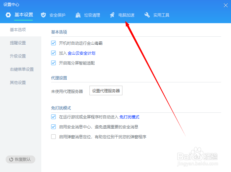Uncheck auto 免打扰模式 when gaming checkbox
The height and width of the screenshot is (172, 231).
[53, 117]
